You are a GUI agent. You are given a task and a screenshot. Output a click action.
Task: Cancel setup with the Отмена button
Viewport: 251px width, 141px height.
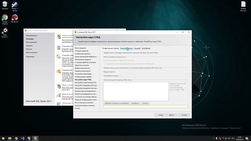point(184,115)
